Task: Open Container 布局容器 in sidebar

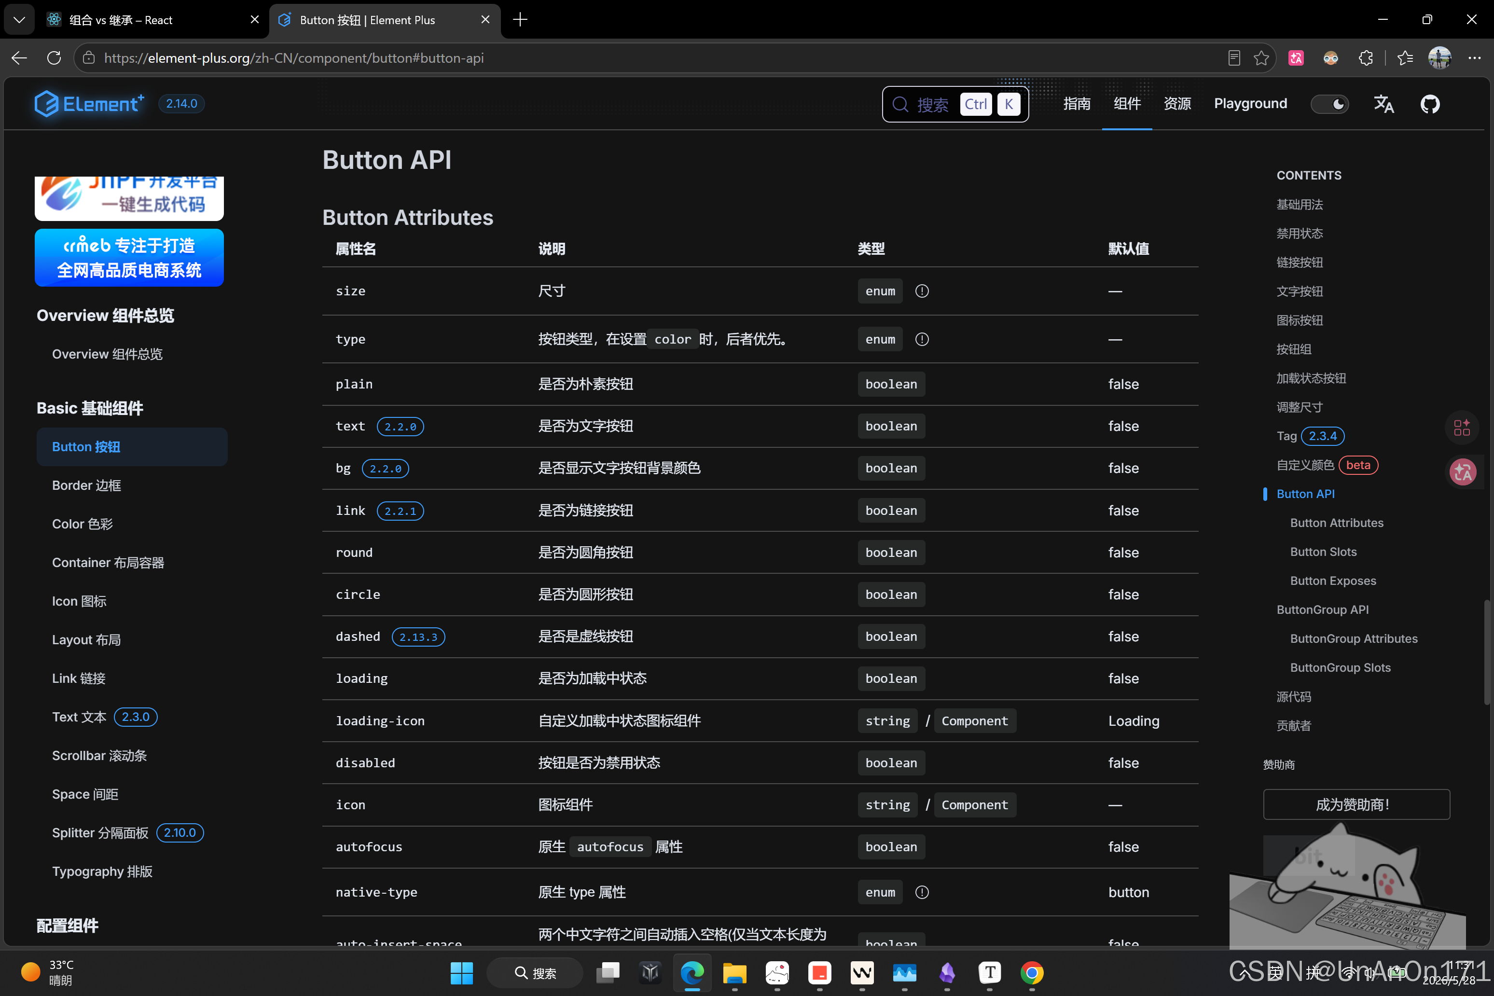Action: [108, 563]
